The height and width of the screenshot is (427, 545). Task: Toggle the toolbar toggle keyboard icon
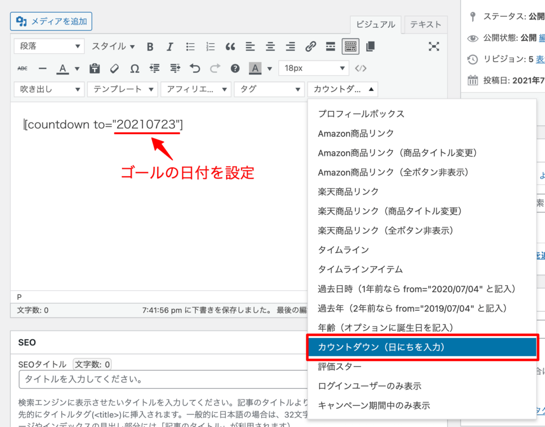coord(350,47)
